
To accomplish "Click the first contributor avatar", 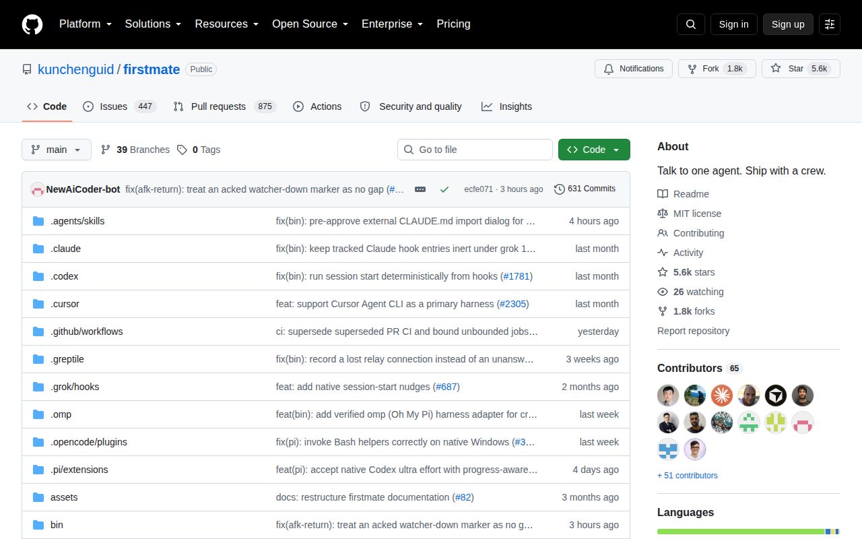I will tap(668, 395).
